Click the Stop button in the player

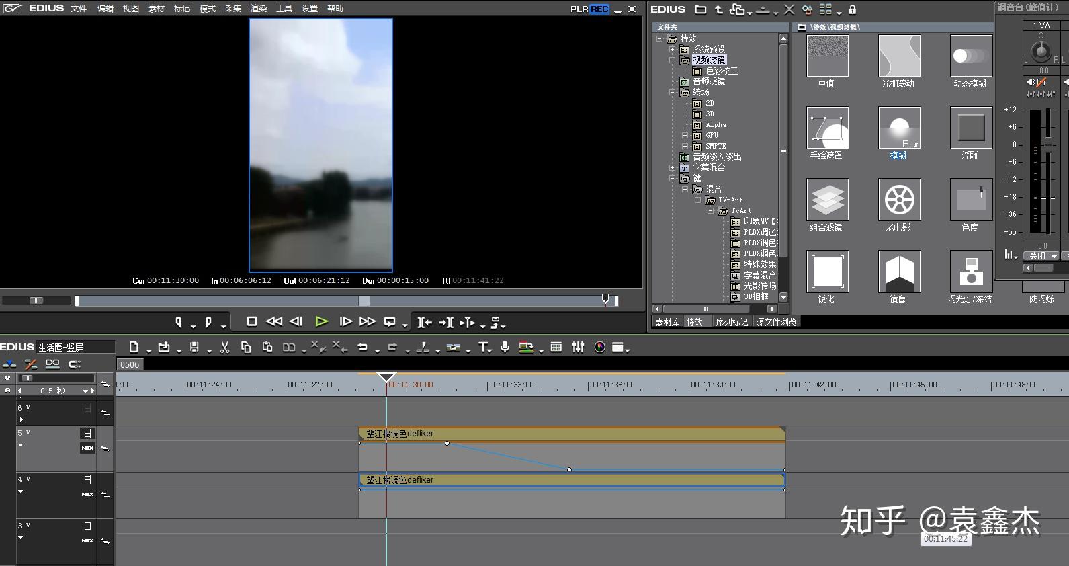[252, 322]
